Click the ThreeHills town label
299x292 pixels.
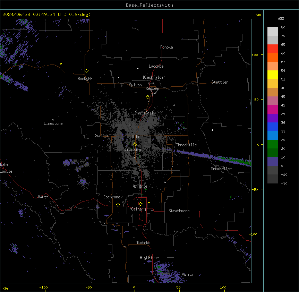click(186, 145)
